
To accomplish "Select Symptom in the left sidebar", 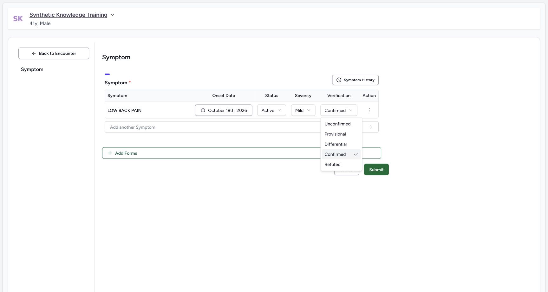I will pyautogui.click(x=32, y=69).
